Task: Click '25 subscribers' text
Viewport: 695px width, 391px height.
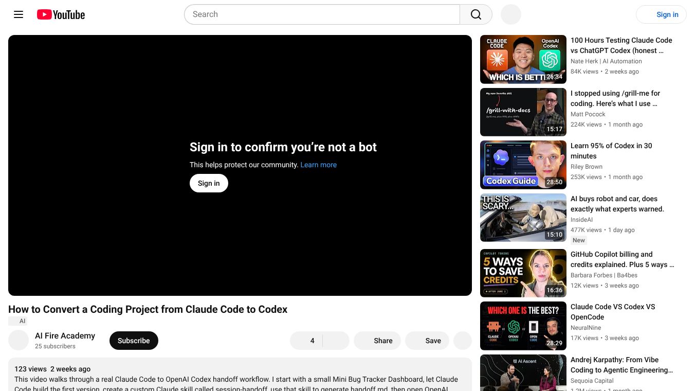Action: [55, 346]
